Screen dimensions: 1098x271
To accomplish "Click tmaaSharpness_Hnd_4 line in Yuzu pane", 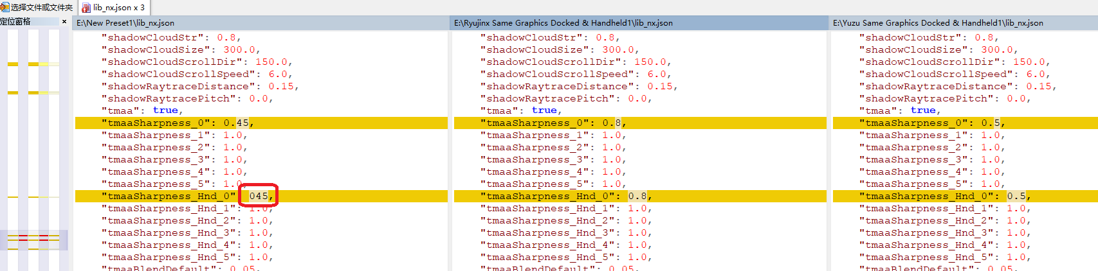I will [945, 245].
